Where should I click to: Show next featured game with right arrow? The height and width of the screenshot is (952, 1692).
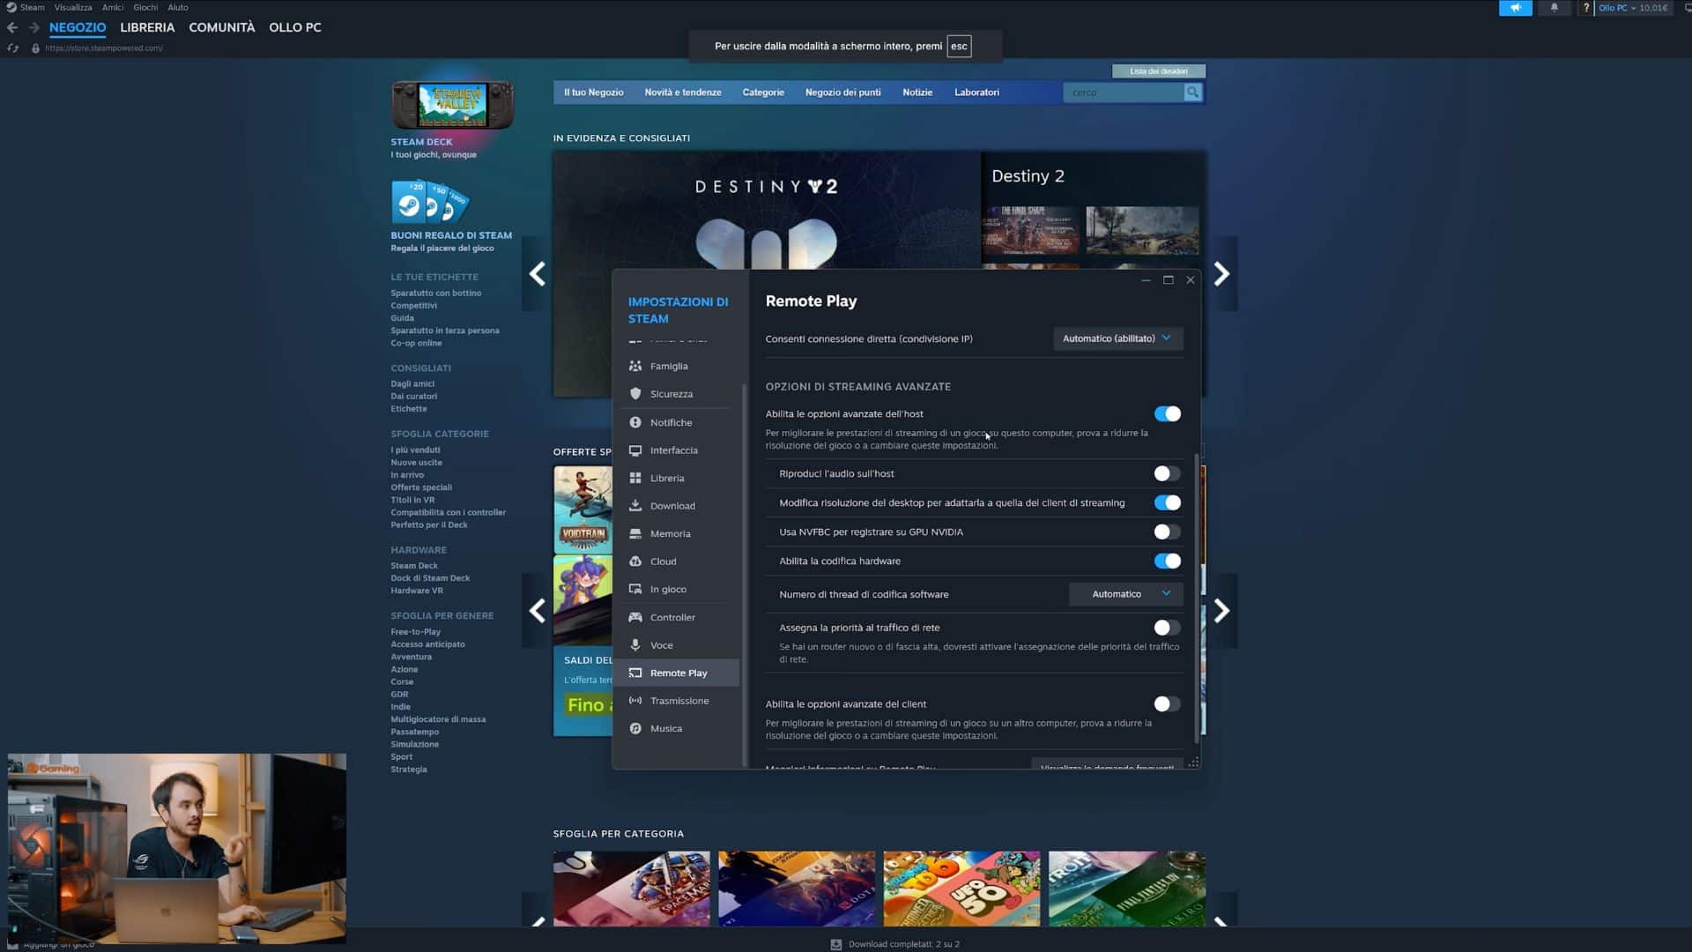(1221, 274)
